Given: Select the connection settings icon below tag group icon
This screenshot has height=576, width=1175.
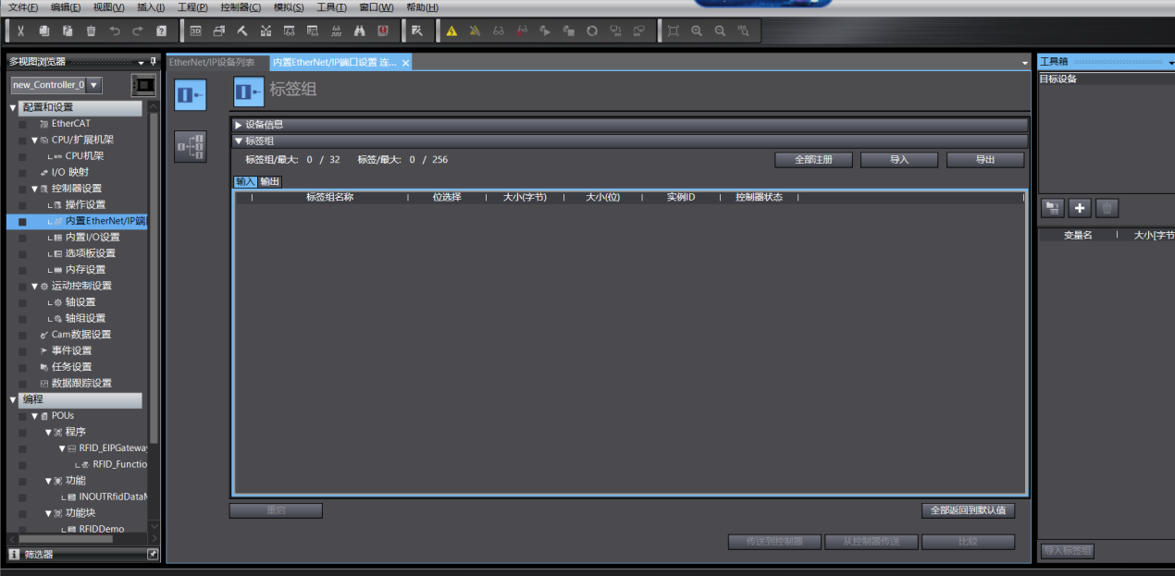Looking at the screenshot, I should point(191,146).
